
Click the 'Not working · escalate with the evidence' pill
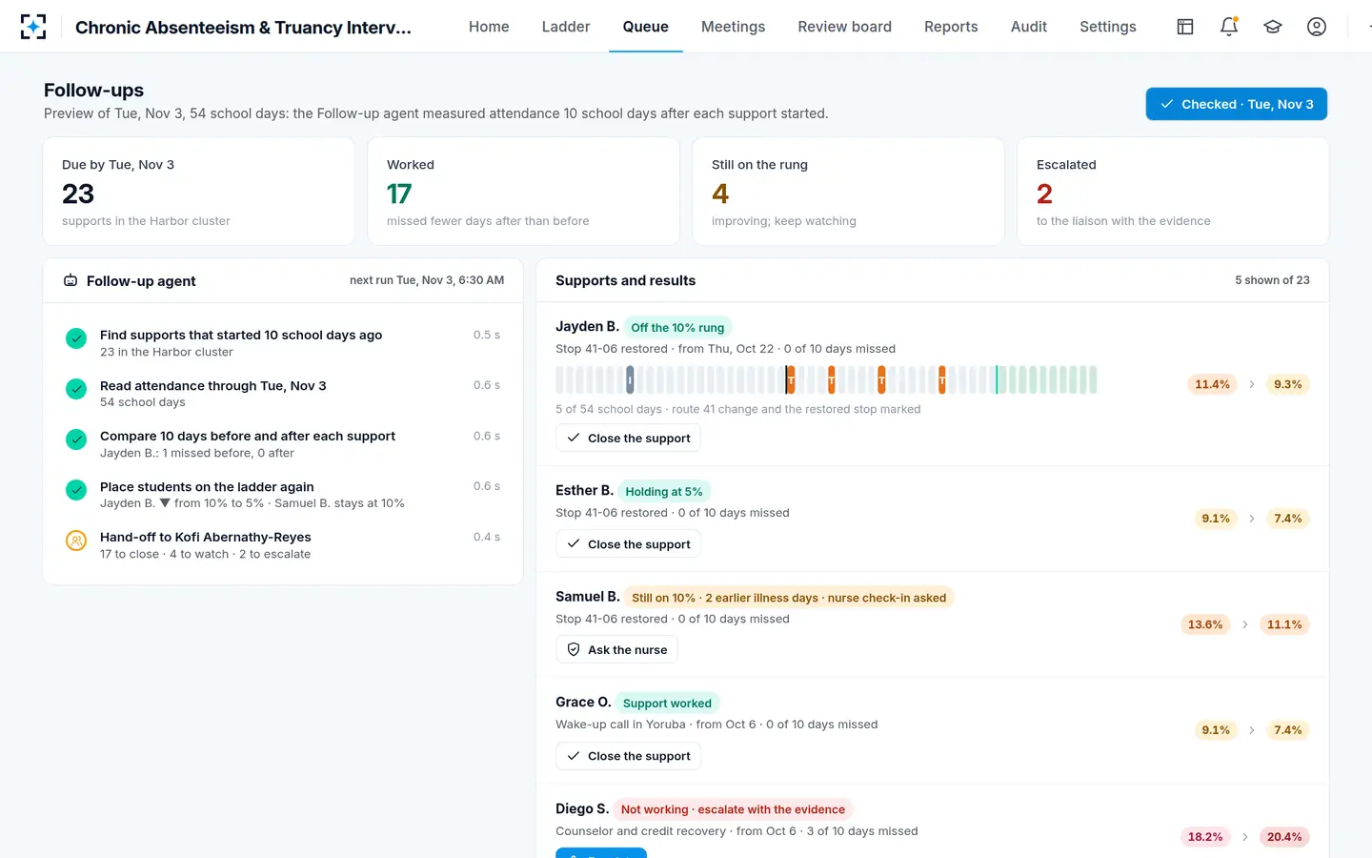(x=733, y=809)
